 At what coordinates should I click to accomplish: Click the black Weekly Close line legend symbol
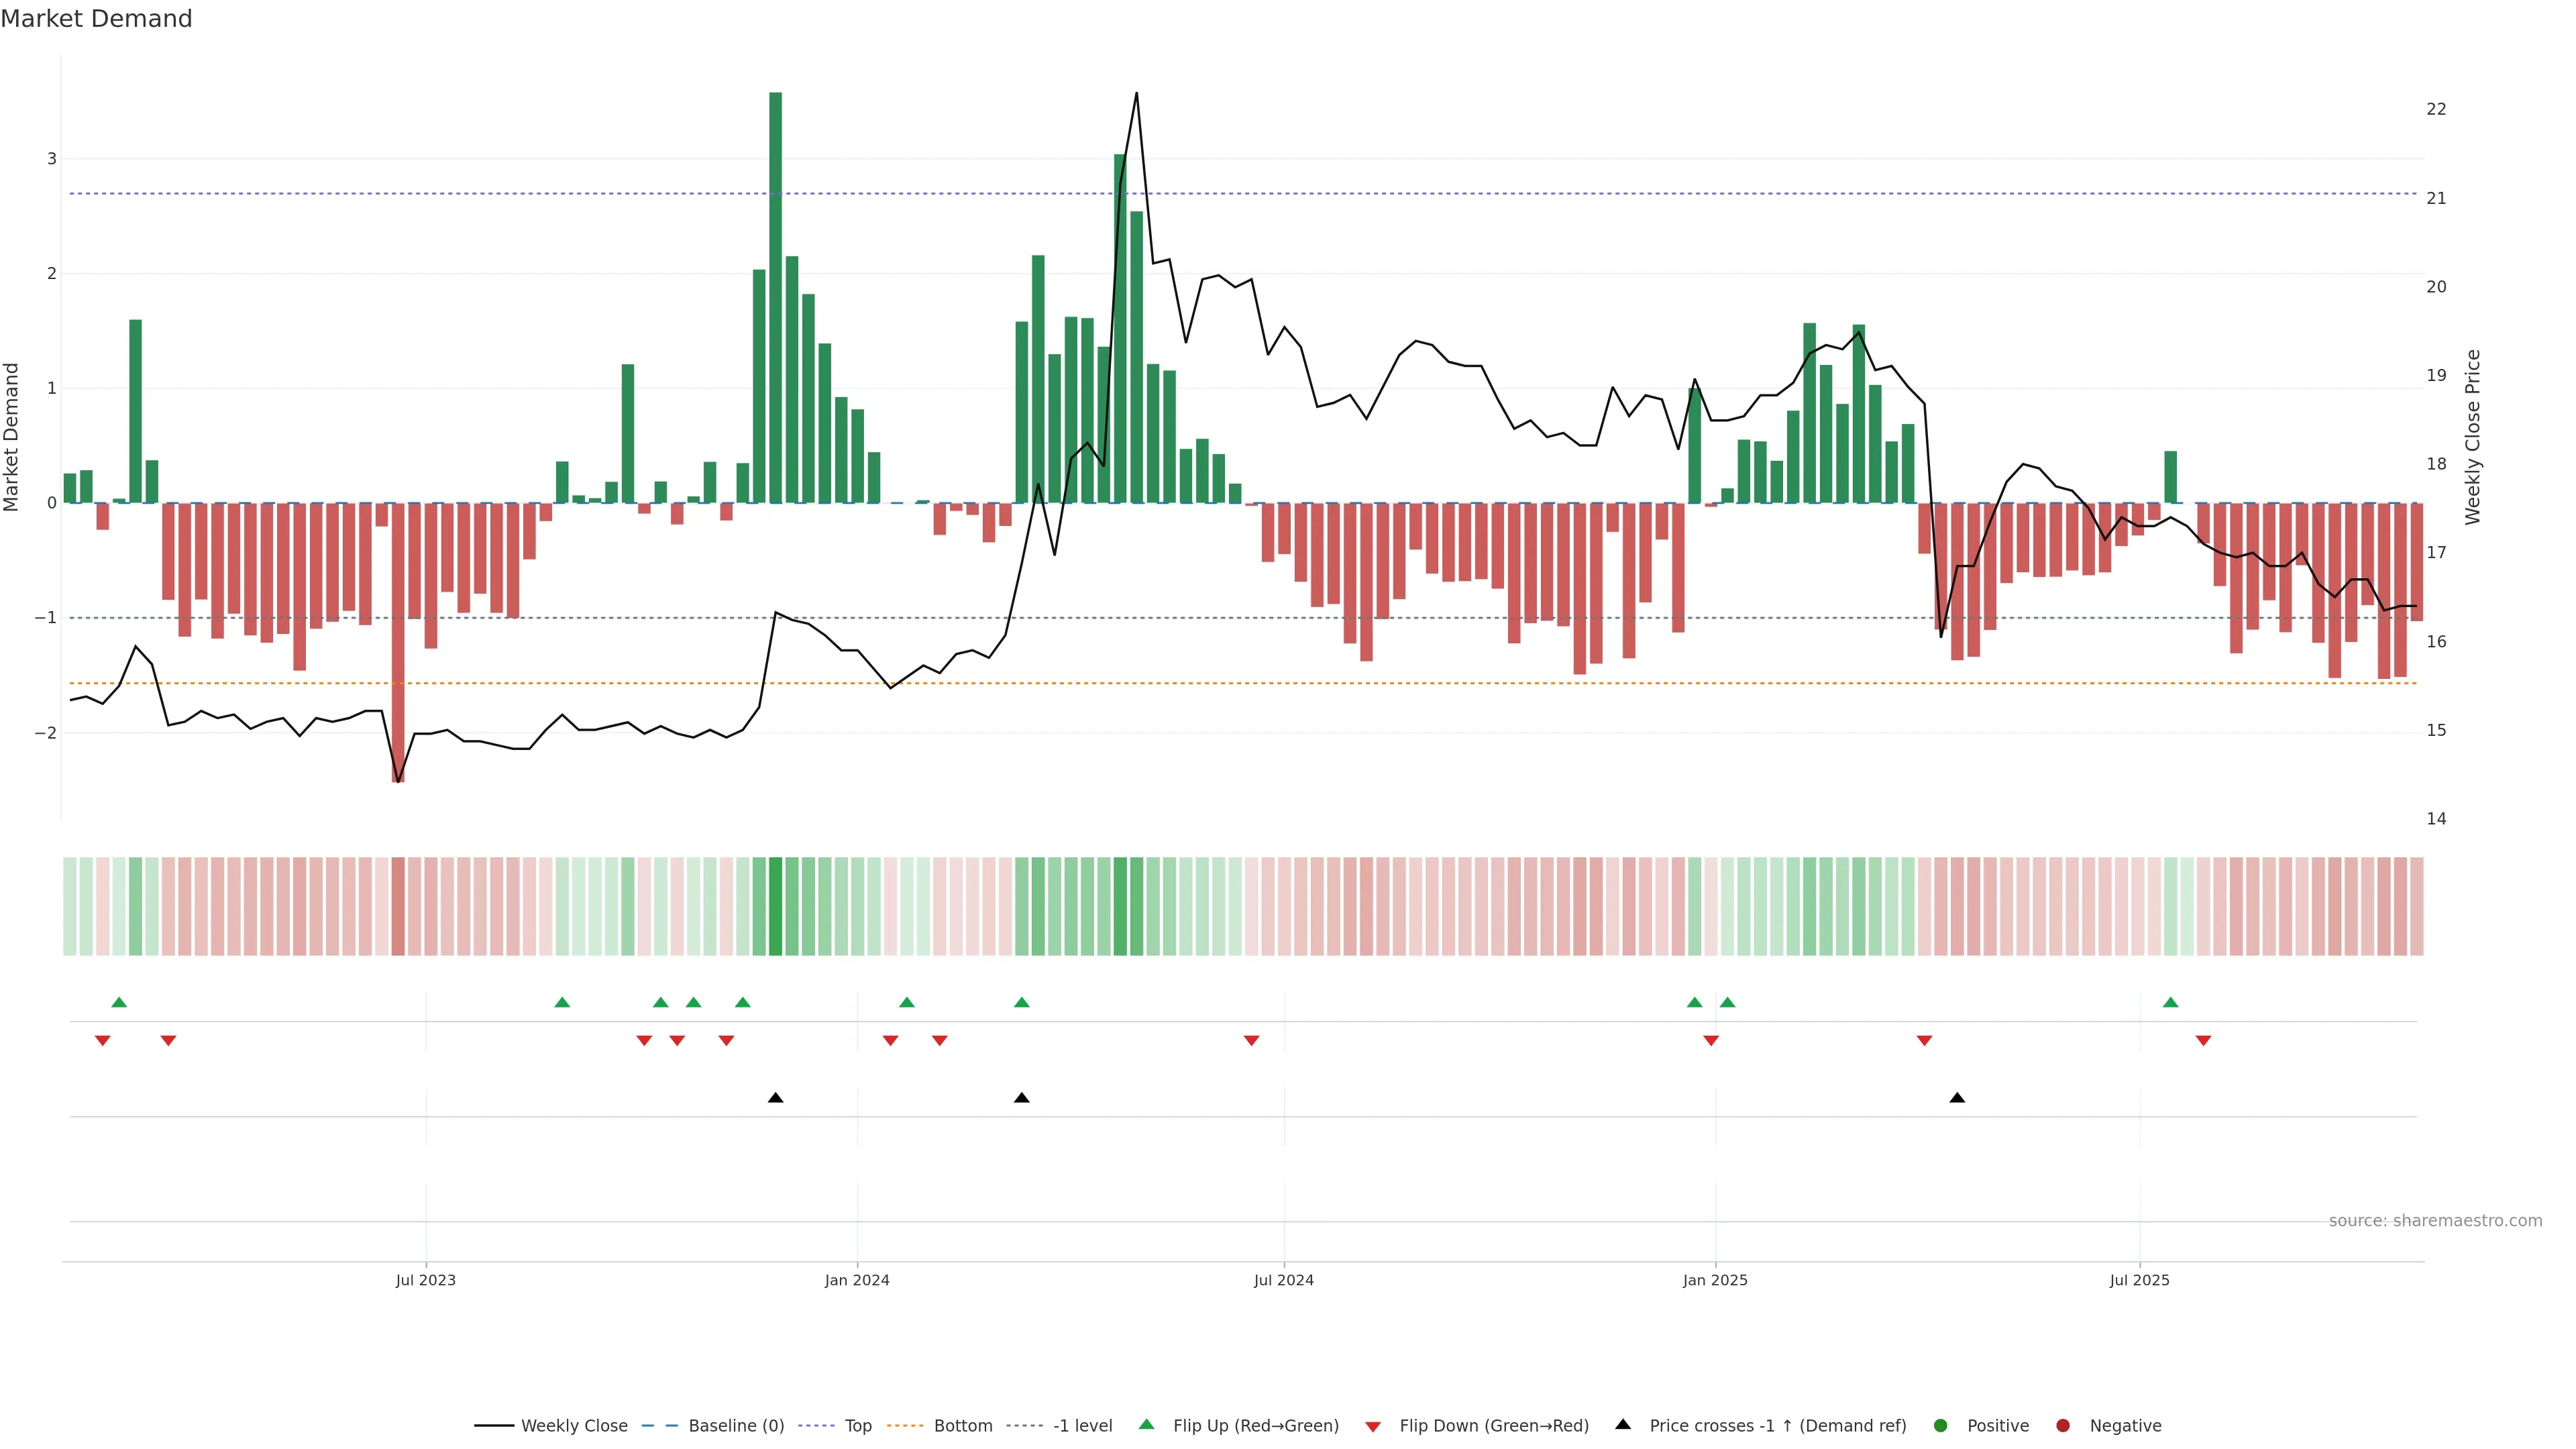tap(494, 1425)
